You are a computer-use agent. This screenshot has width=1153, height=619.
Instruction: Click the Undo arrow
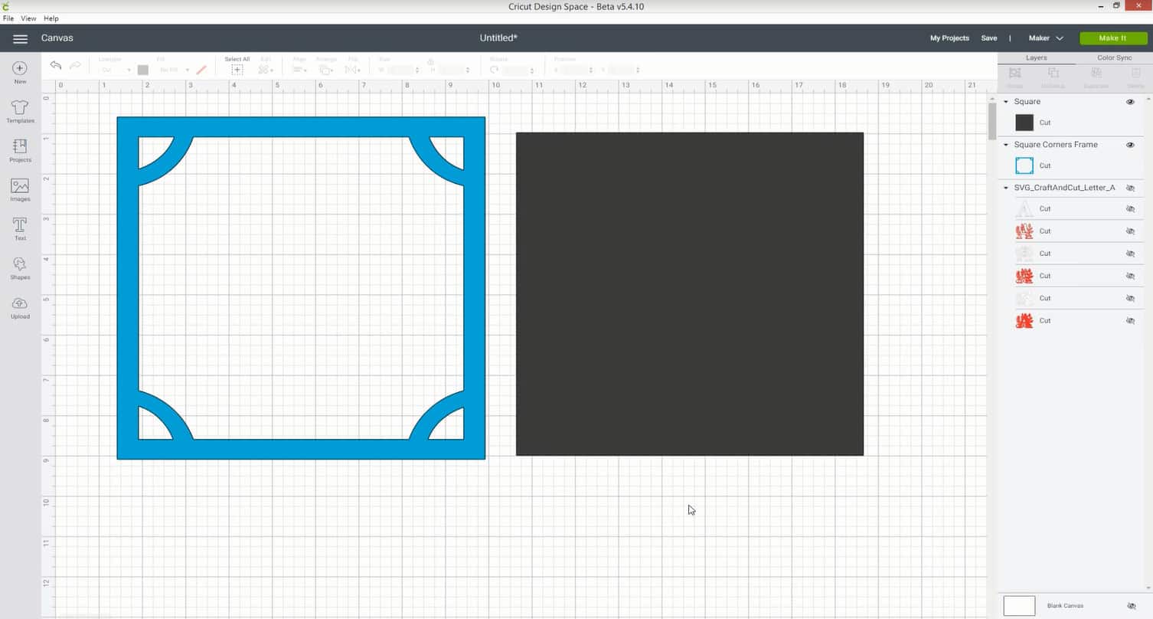55,65
